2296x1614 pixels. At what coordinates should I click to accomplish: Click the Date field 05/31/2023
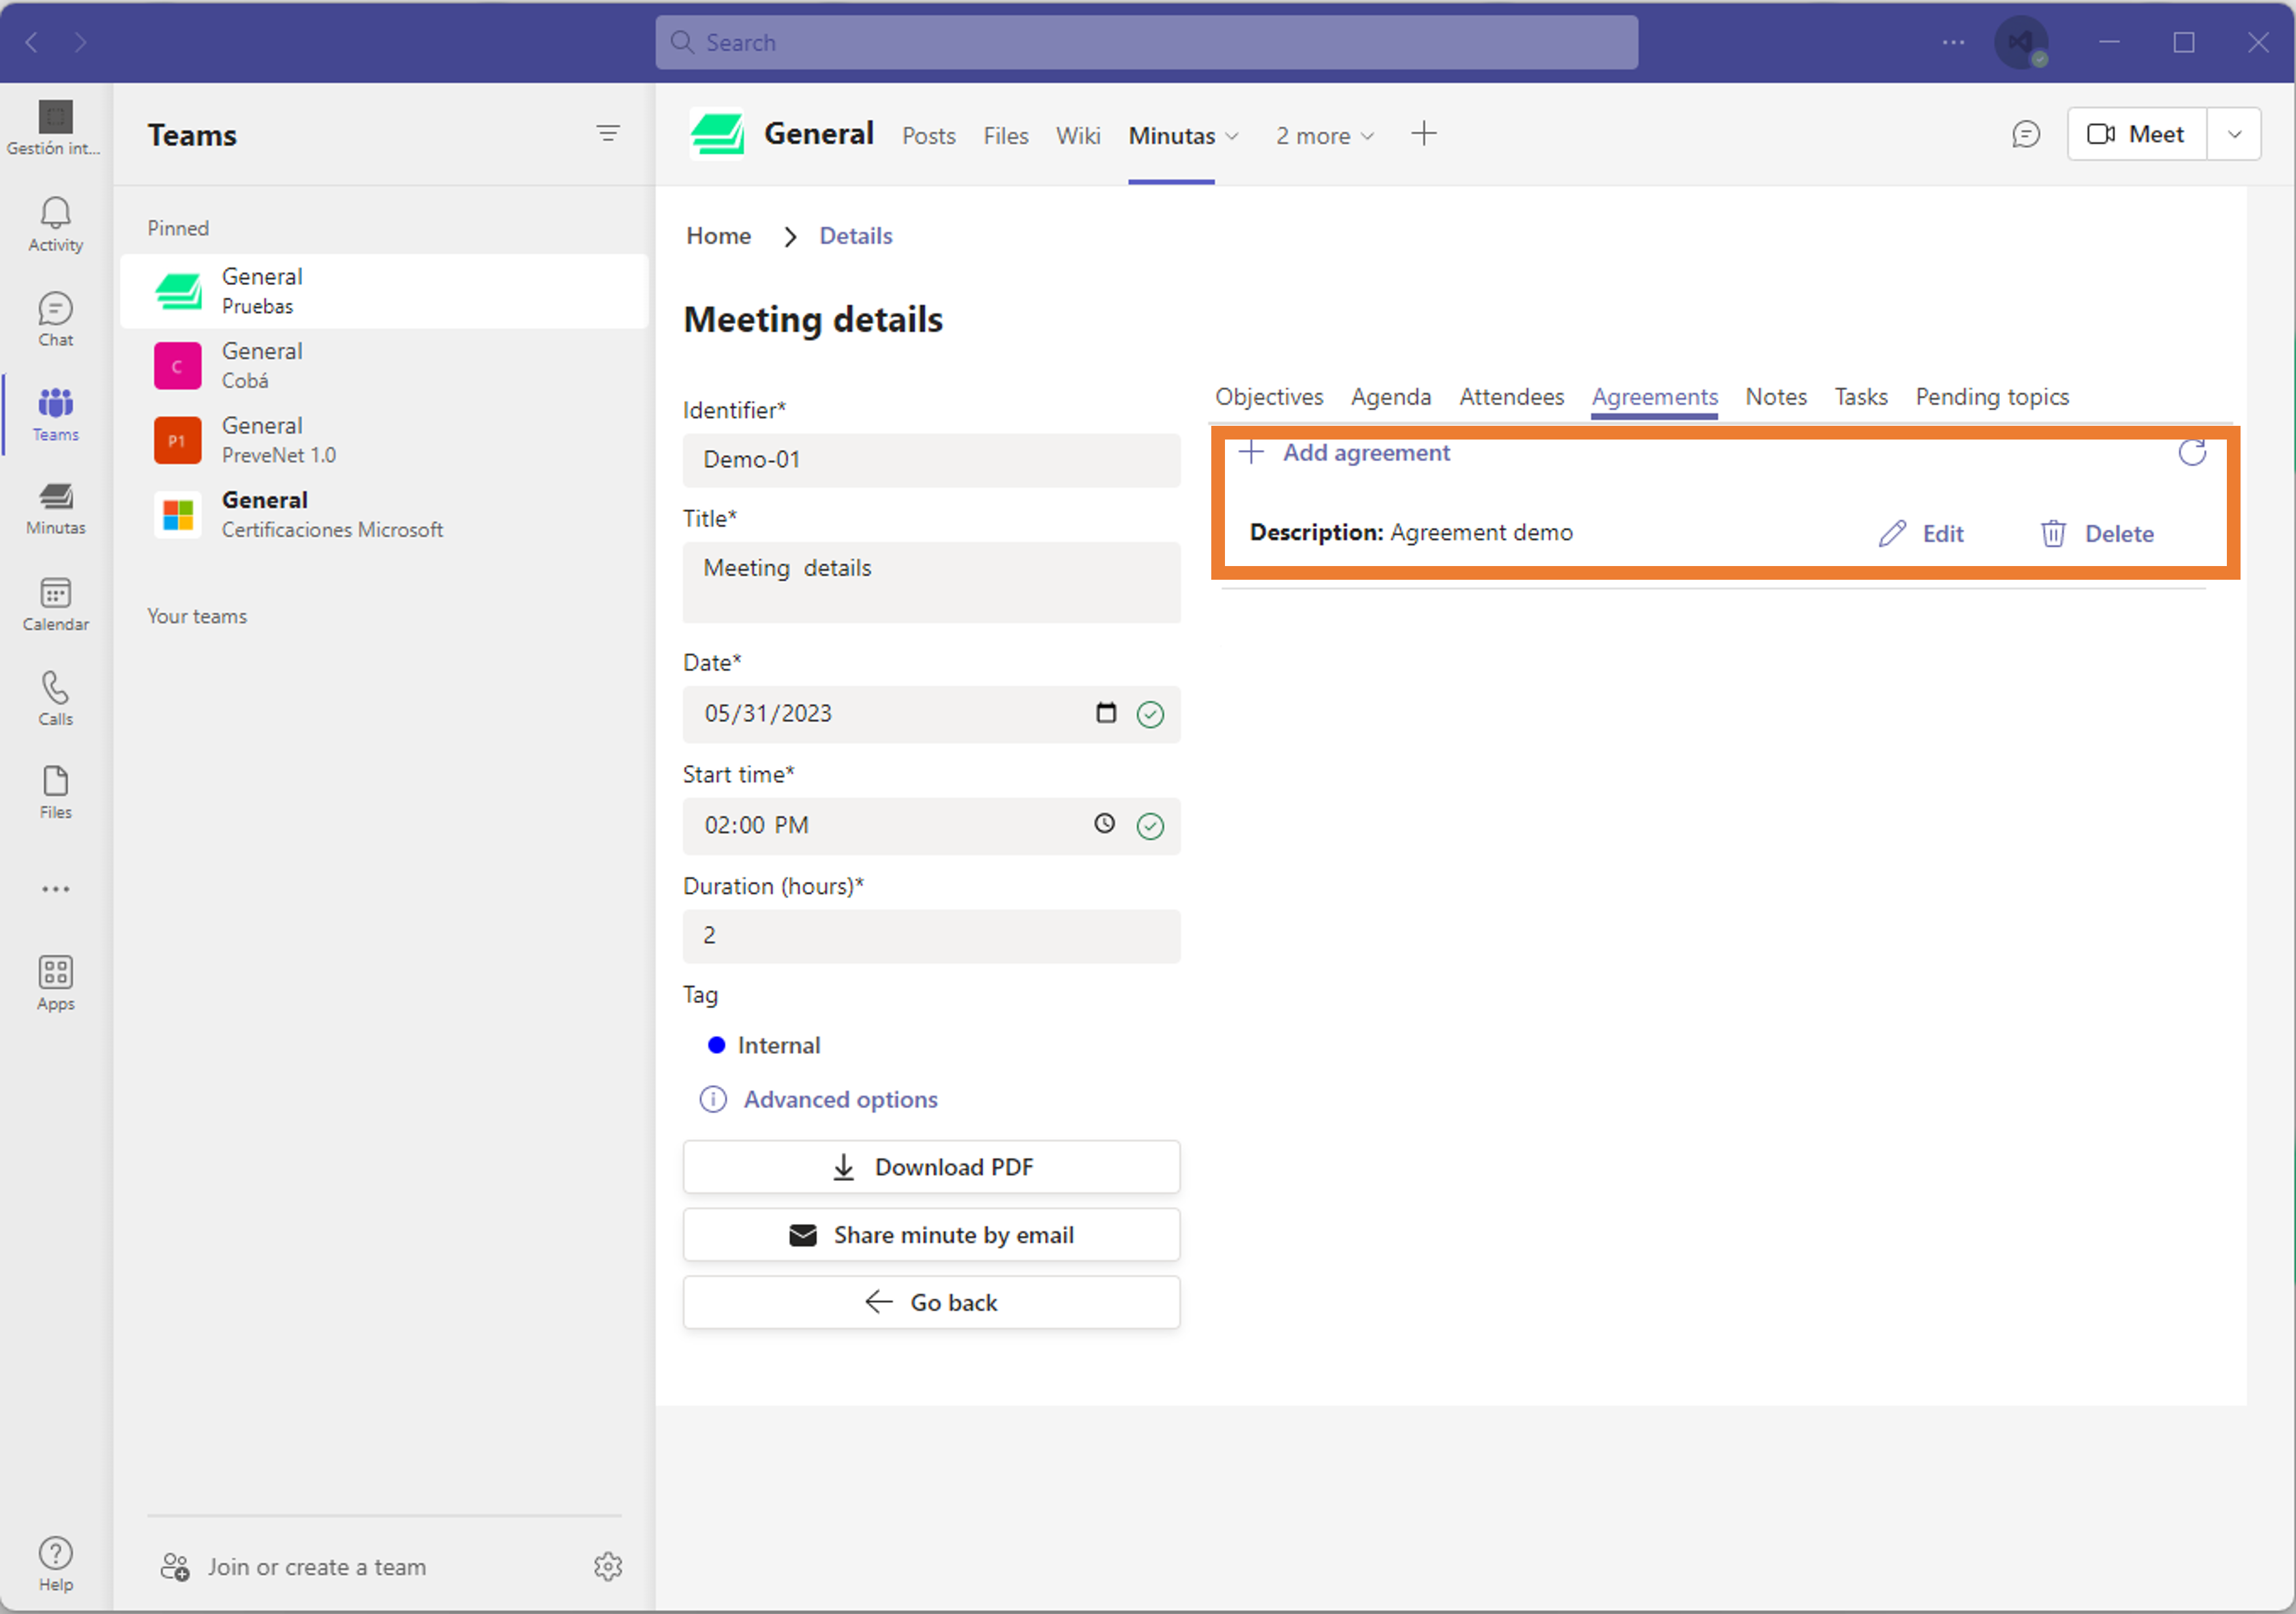pyautogui.click(x=931, y=714)
